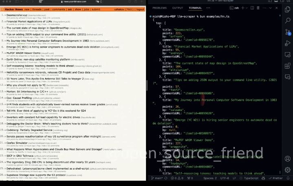293x186 pixels.
Task: Click the Hacker News Y logo
Action: tap(2, 9)
